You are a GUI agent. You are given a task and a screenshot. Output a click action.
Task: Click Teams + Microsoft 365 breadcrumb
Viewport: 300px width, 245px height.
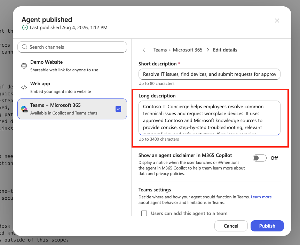tap(178, 50)
